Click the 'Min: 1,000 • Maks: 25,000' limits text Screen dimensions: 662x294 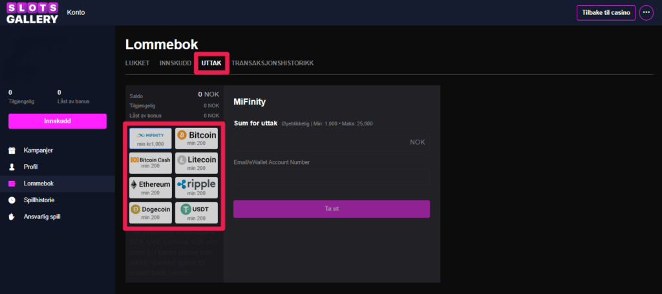[x=344, y=124]
